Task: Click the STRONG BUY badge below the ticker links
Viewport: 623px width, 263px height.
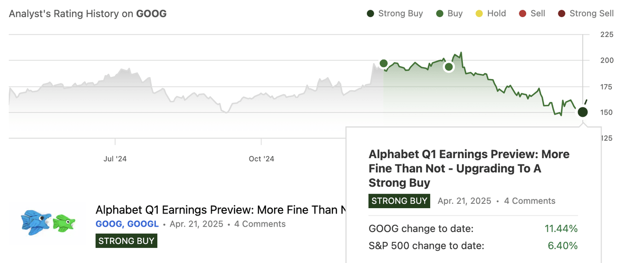Action: (x=126, y=241)
